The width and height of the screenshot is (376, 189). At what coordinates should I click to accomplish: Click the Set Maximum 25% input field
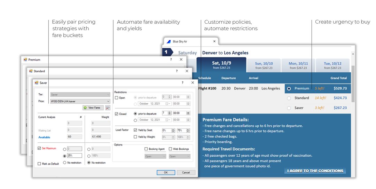(75, 156)
